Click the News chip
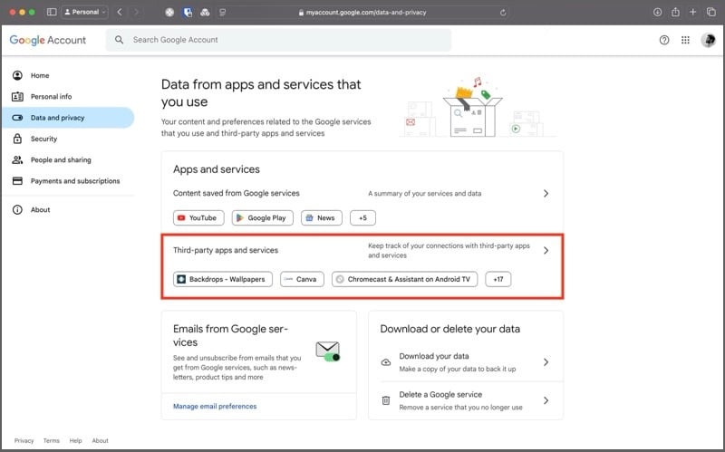 [x=322, y=217]
